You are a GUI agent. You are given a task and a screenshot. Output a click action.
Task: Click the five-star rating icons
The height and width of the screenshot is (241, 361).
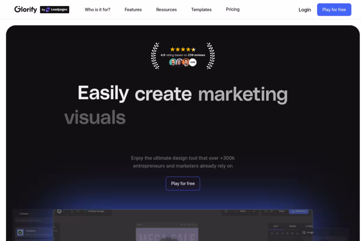183,49
